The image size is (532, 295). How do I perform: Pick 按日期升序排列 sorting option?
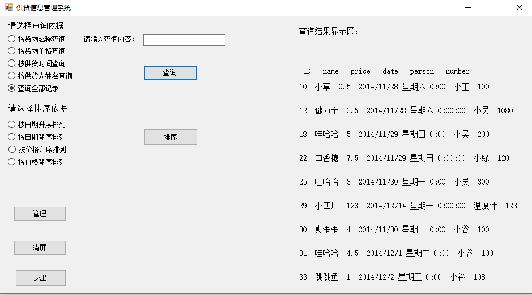pos(37,125)
